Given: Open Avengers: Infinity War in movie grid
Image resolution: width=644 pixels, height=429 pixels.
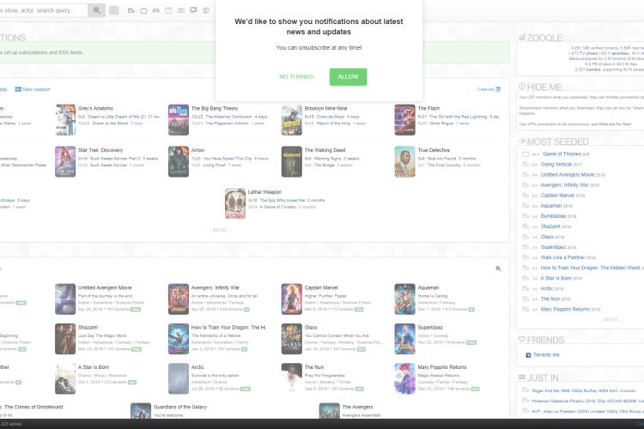Looking at the screenshot, I should pos(216,287).
